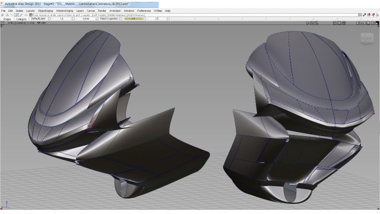The height and width of the screenshot is (214, 380).
Task: Toggle the L4 layer checkbox
Action: click(144, 18)
